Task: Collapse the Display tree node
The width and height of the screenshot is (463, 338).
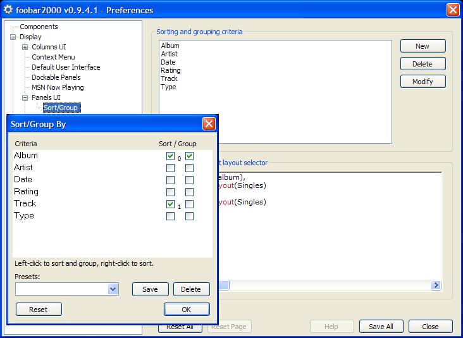Action: coord(13,37)
